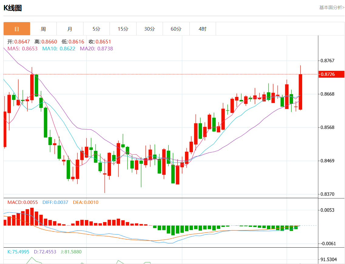
Task: Open the 60分 interval tab
Action: (176, 29)
